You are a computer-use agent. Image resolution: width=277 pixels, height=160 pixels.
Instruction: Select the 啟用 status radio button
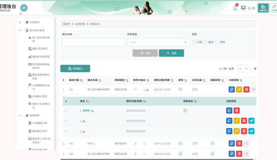click(x=205, y=42)
